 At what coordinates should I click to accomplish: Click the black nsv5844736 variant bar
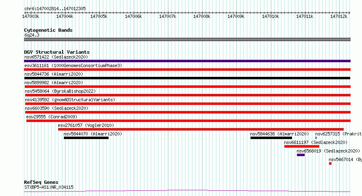[187, 78]
